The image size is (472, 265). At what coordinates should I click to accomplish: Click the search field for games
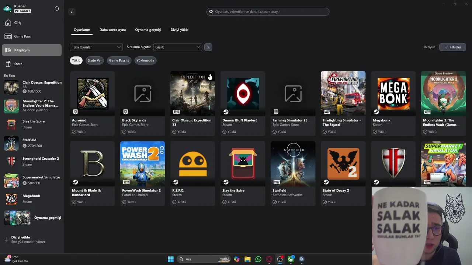click(x=268, y=12)
